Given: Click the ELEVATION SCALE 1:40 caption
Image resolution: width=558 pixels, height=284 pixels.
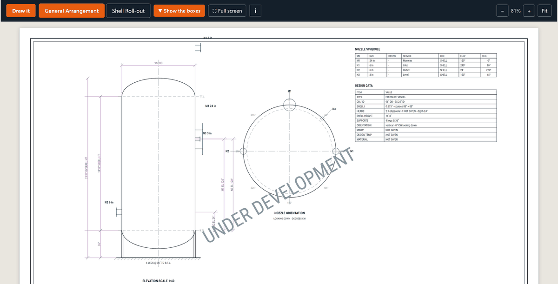Looking at the screenshot, I should [x=158, y=281].
